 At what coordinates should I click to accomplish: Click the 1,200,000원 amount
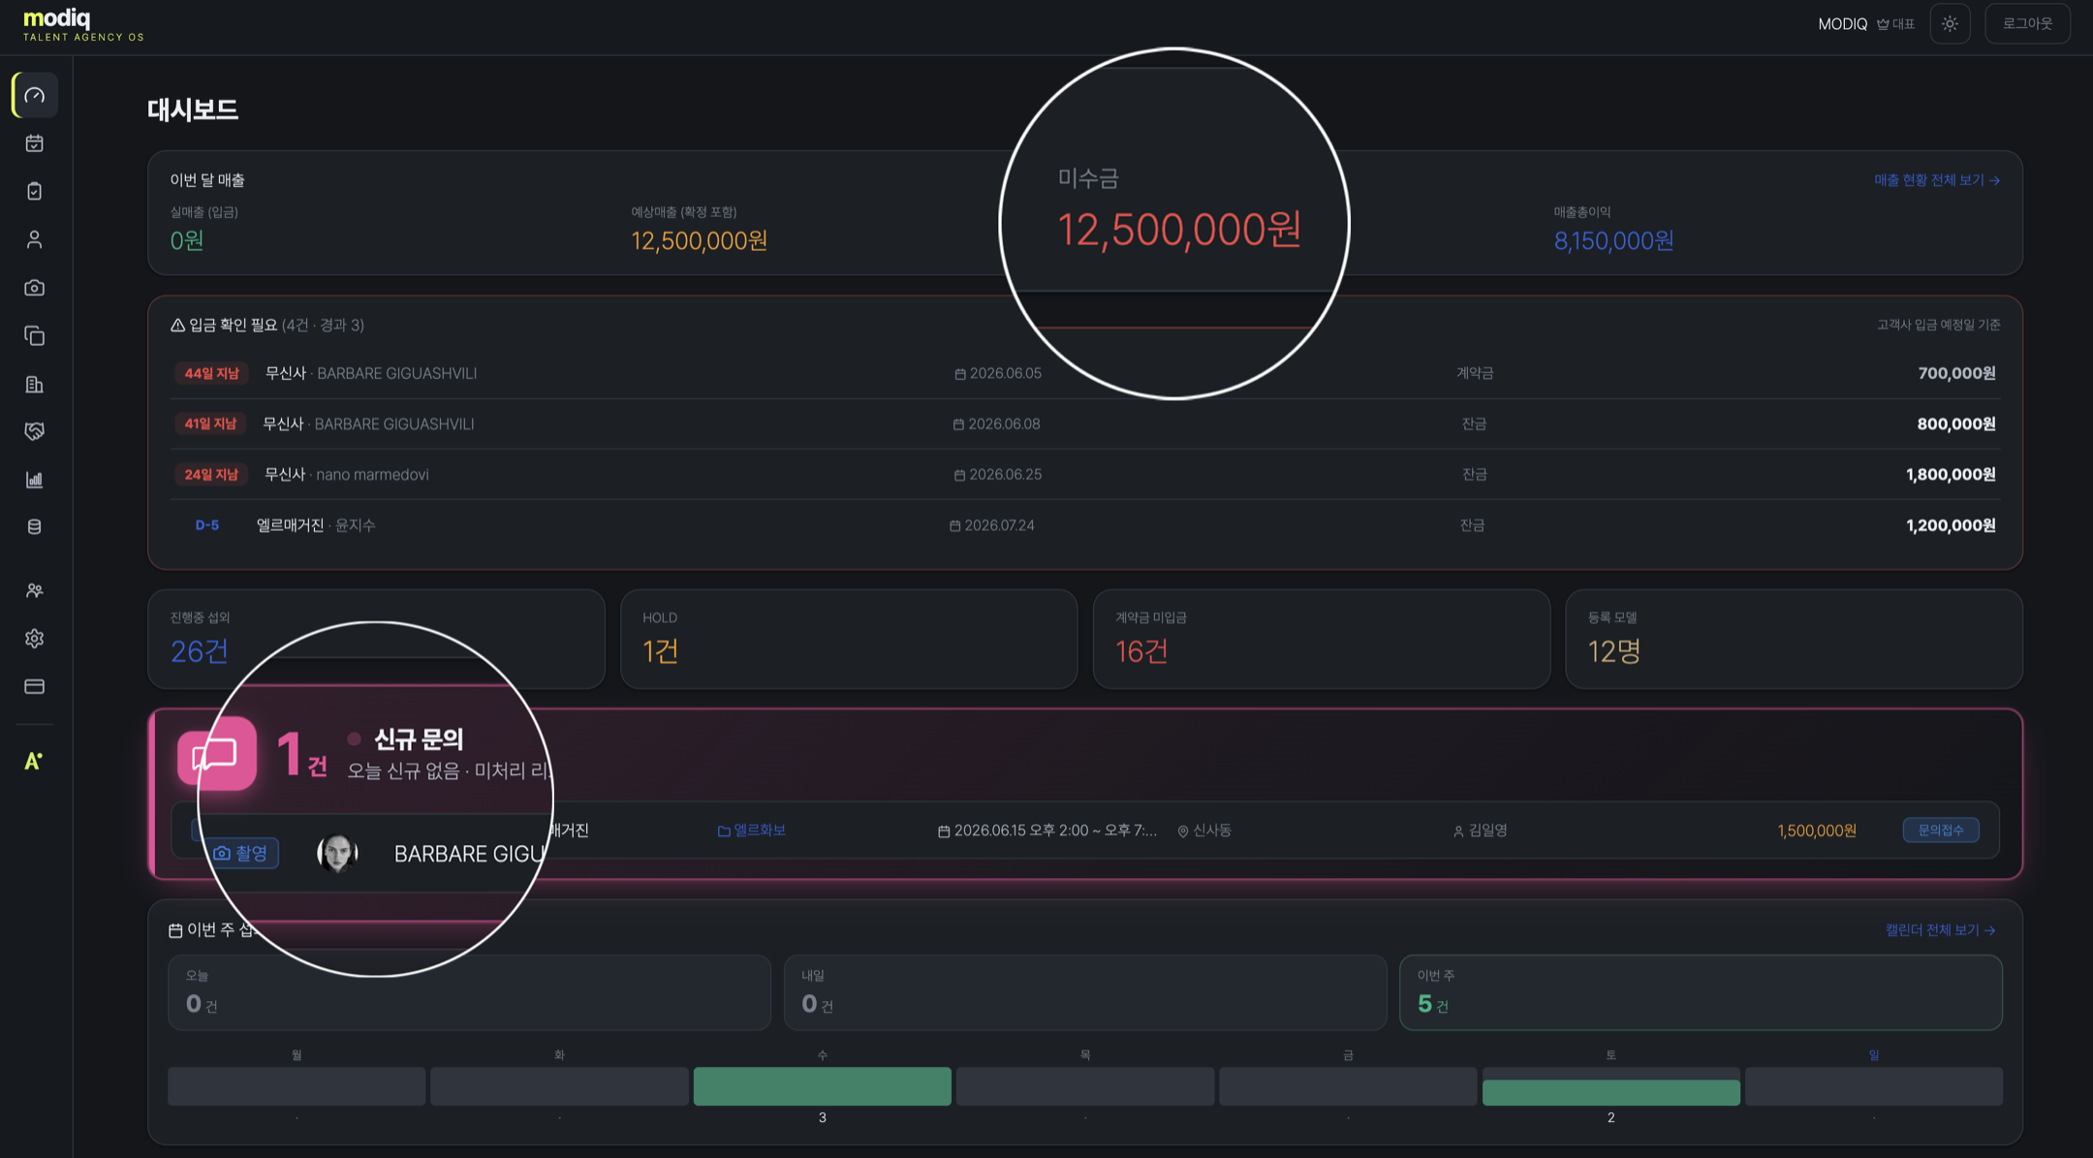point(1951,525)
